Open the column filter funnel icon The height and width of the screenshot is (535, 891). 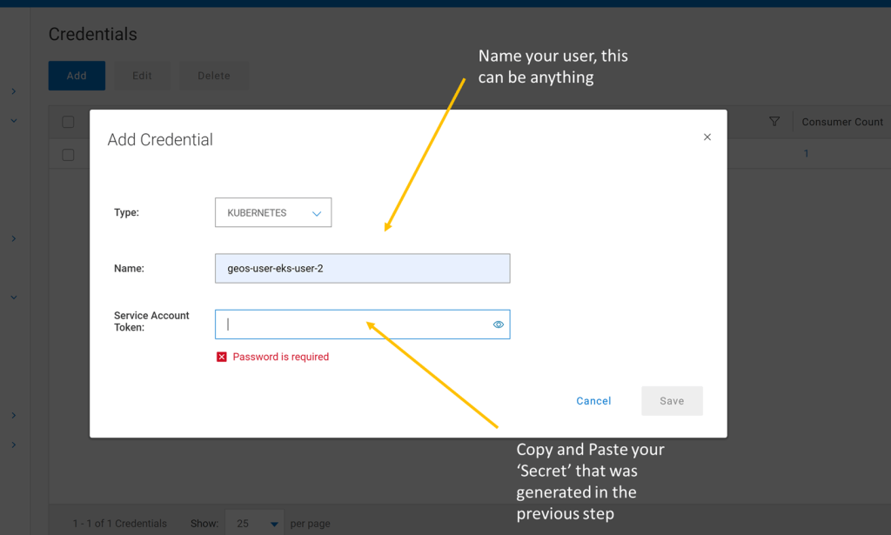(x=774, y=122)
